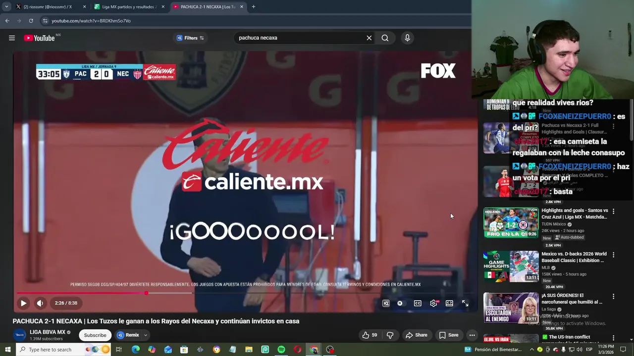
Task: Open Microsoft Store from the taskbar
Action: click(x=184, y=350)
